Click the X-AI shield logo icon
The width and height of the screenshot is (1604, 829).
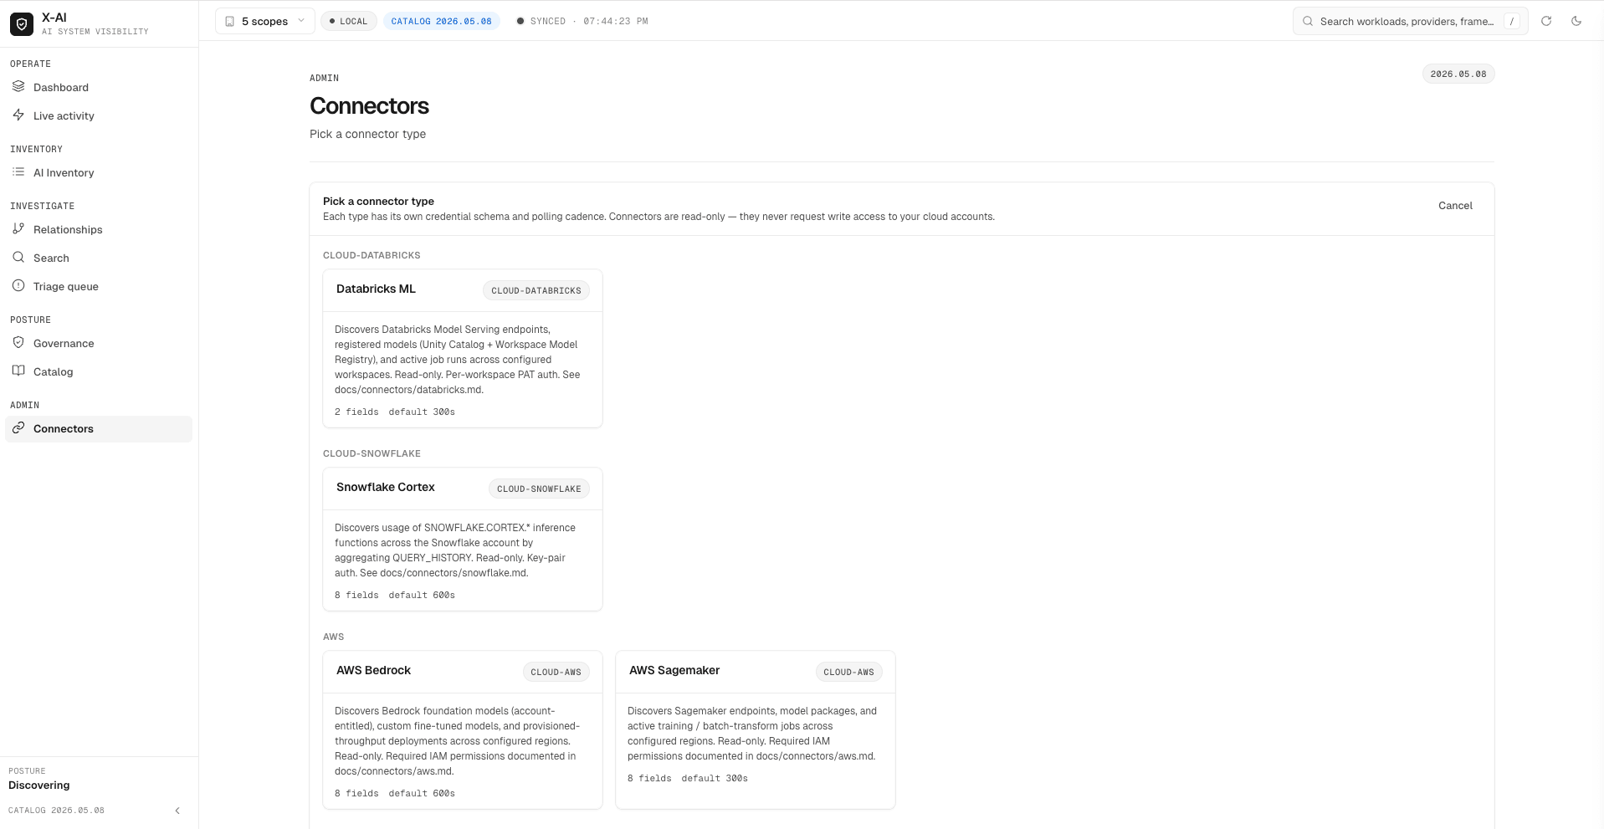tap(22, 24)
